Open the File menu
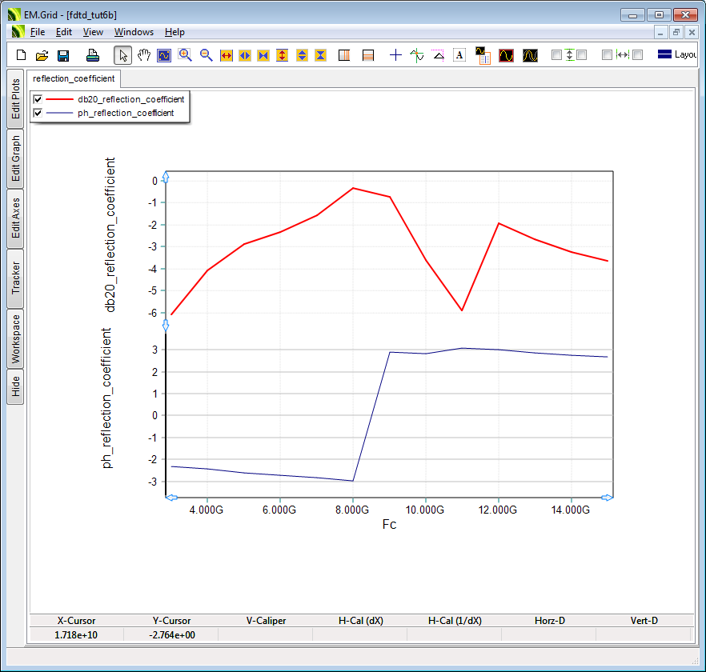Image resolution: width=706 pixels, height=672 pixels. tap(38, 32)
